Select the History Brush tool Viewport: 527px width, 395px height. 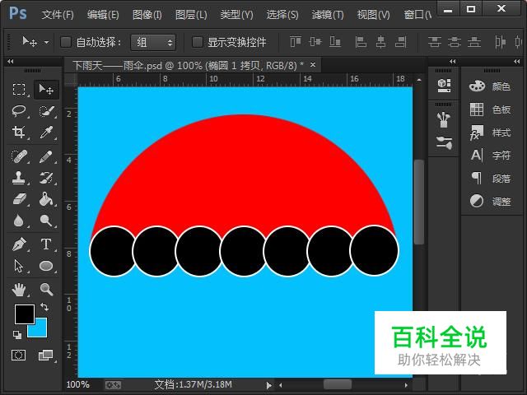click(x=46, y=178)
